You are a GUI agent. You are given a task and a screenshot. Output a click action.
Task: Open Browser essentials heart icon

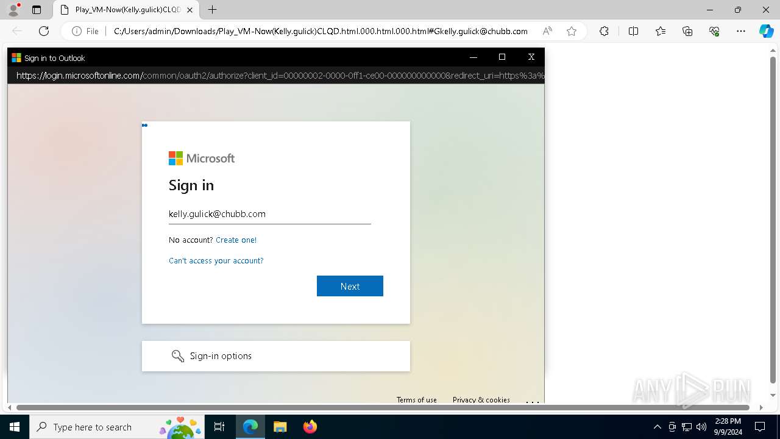point(714,31)
